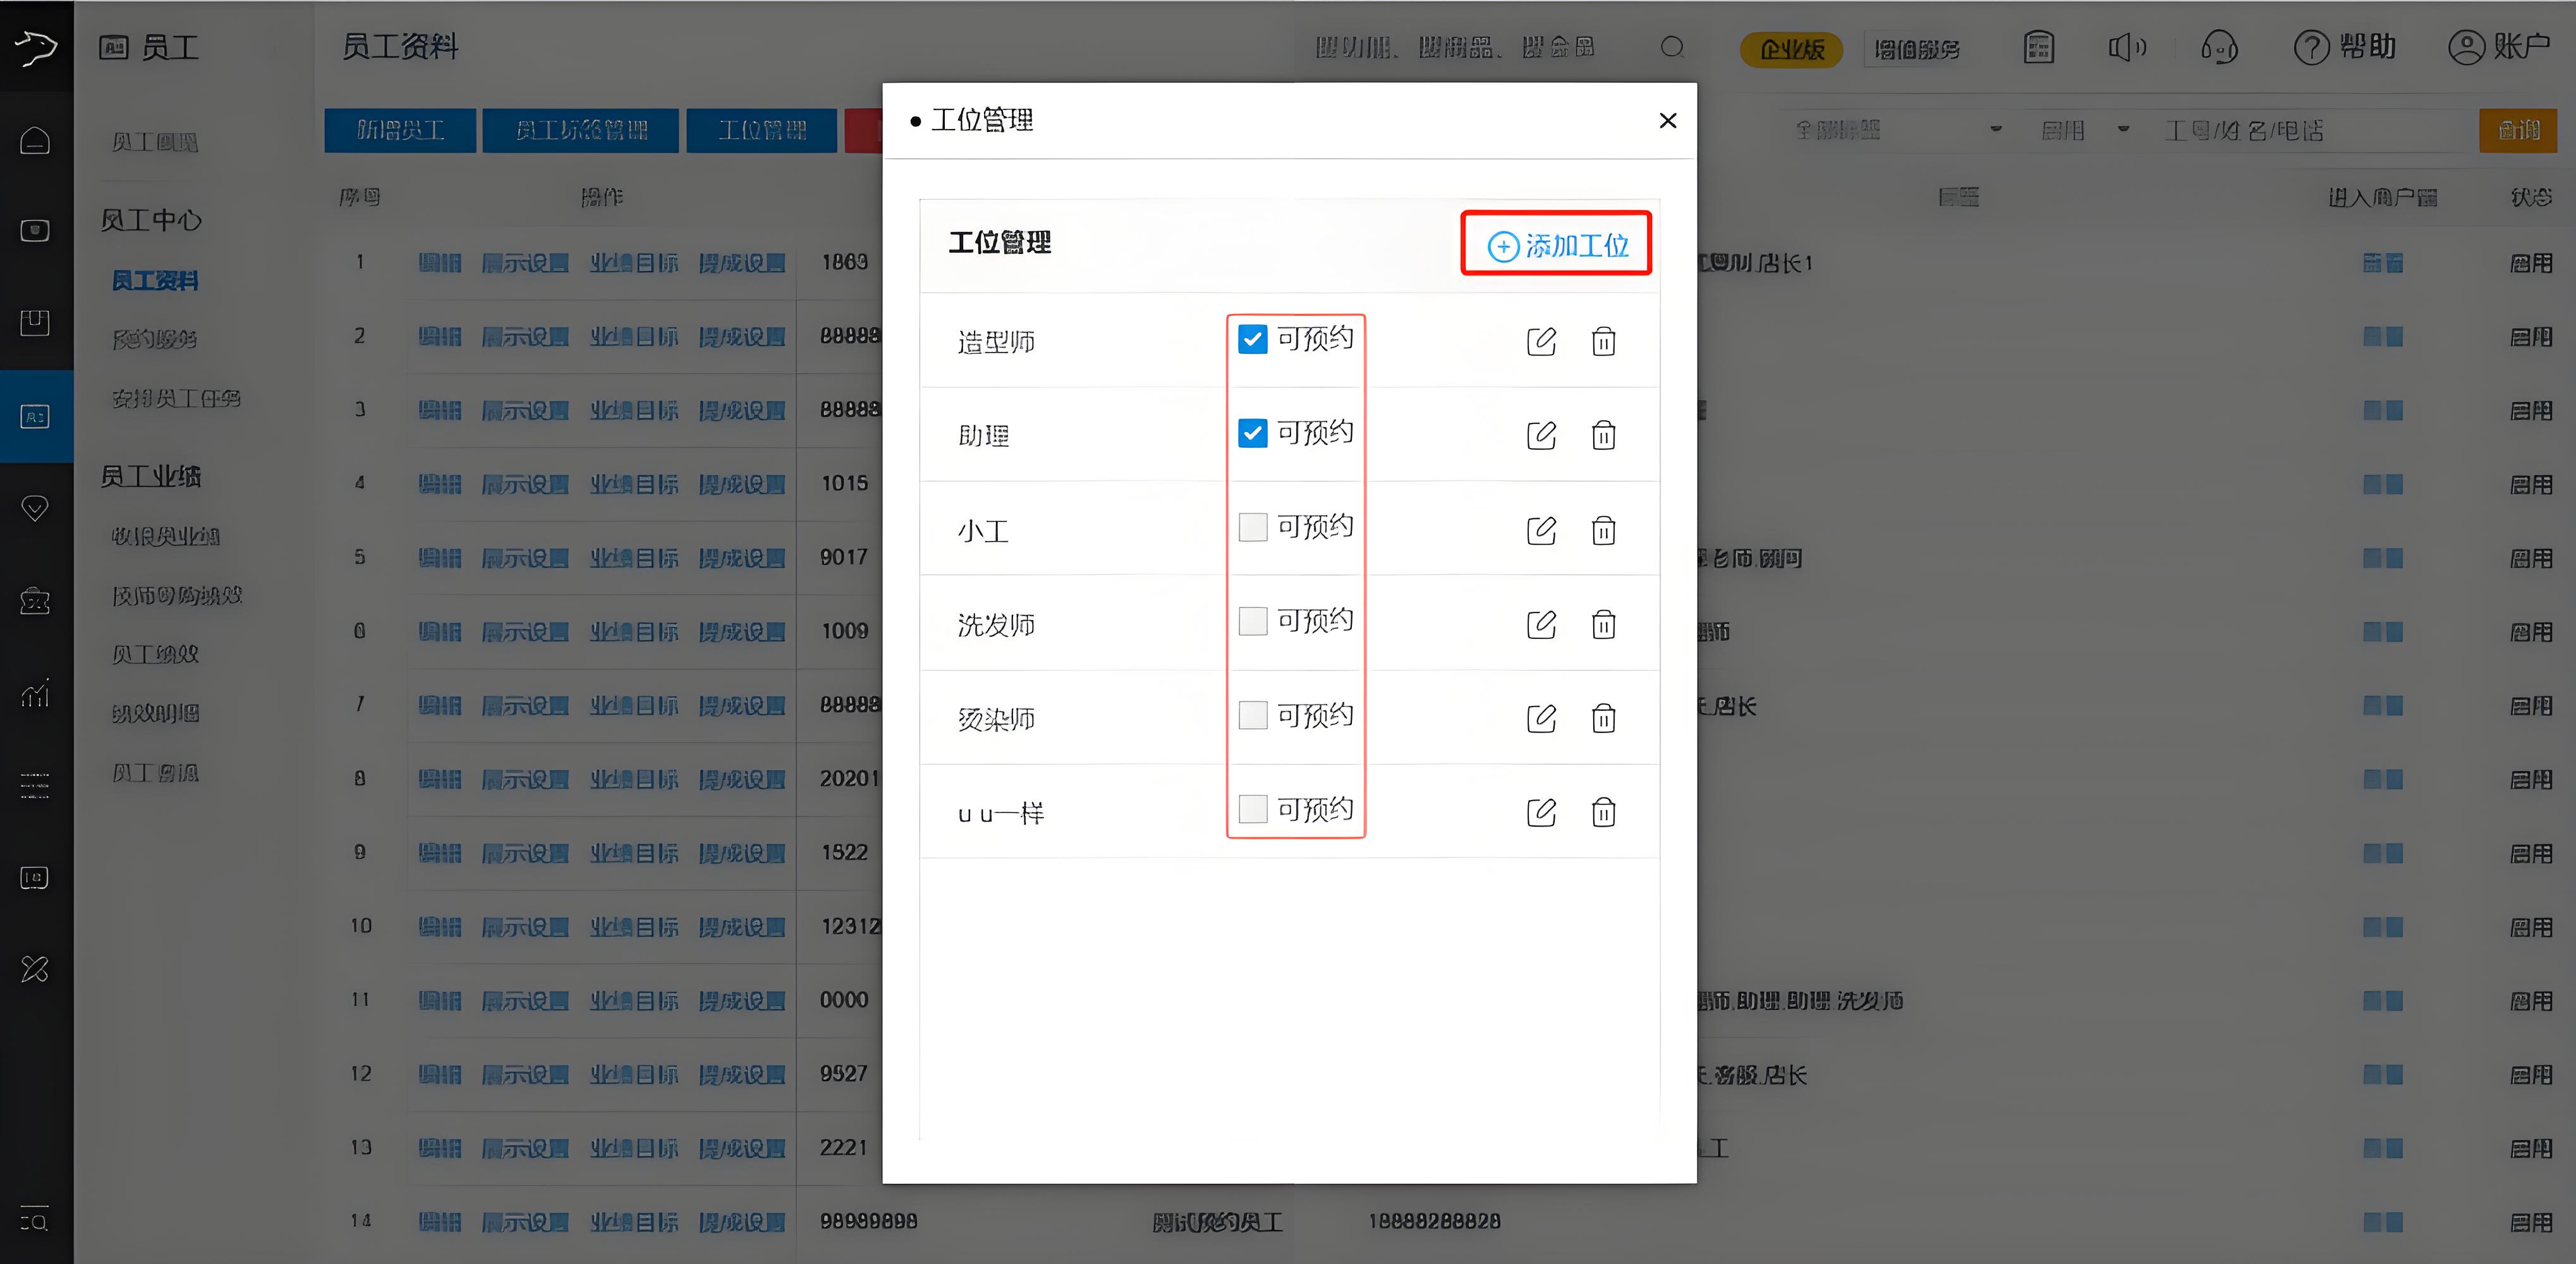Click the active employee card sidebar icon
2576x1264 pixels.
[35, 416]
